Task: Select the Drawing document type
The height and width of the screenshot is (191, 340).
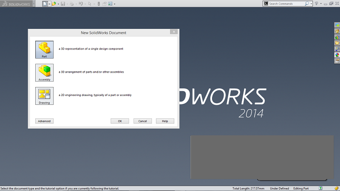Action: point(44,96)
